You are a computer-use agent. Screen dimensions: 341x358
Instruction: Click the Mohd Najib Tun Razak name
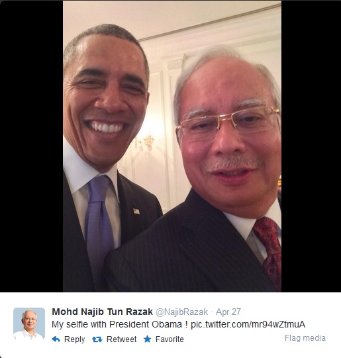pyautogui.click(x=102, y=312)
